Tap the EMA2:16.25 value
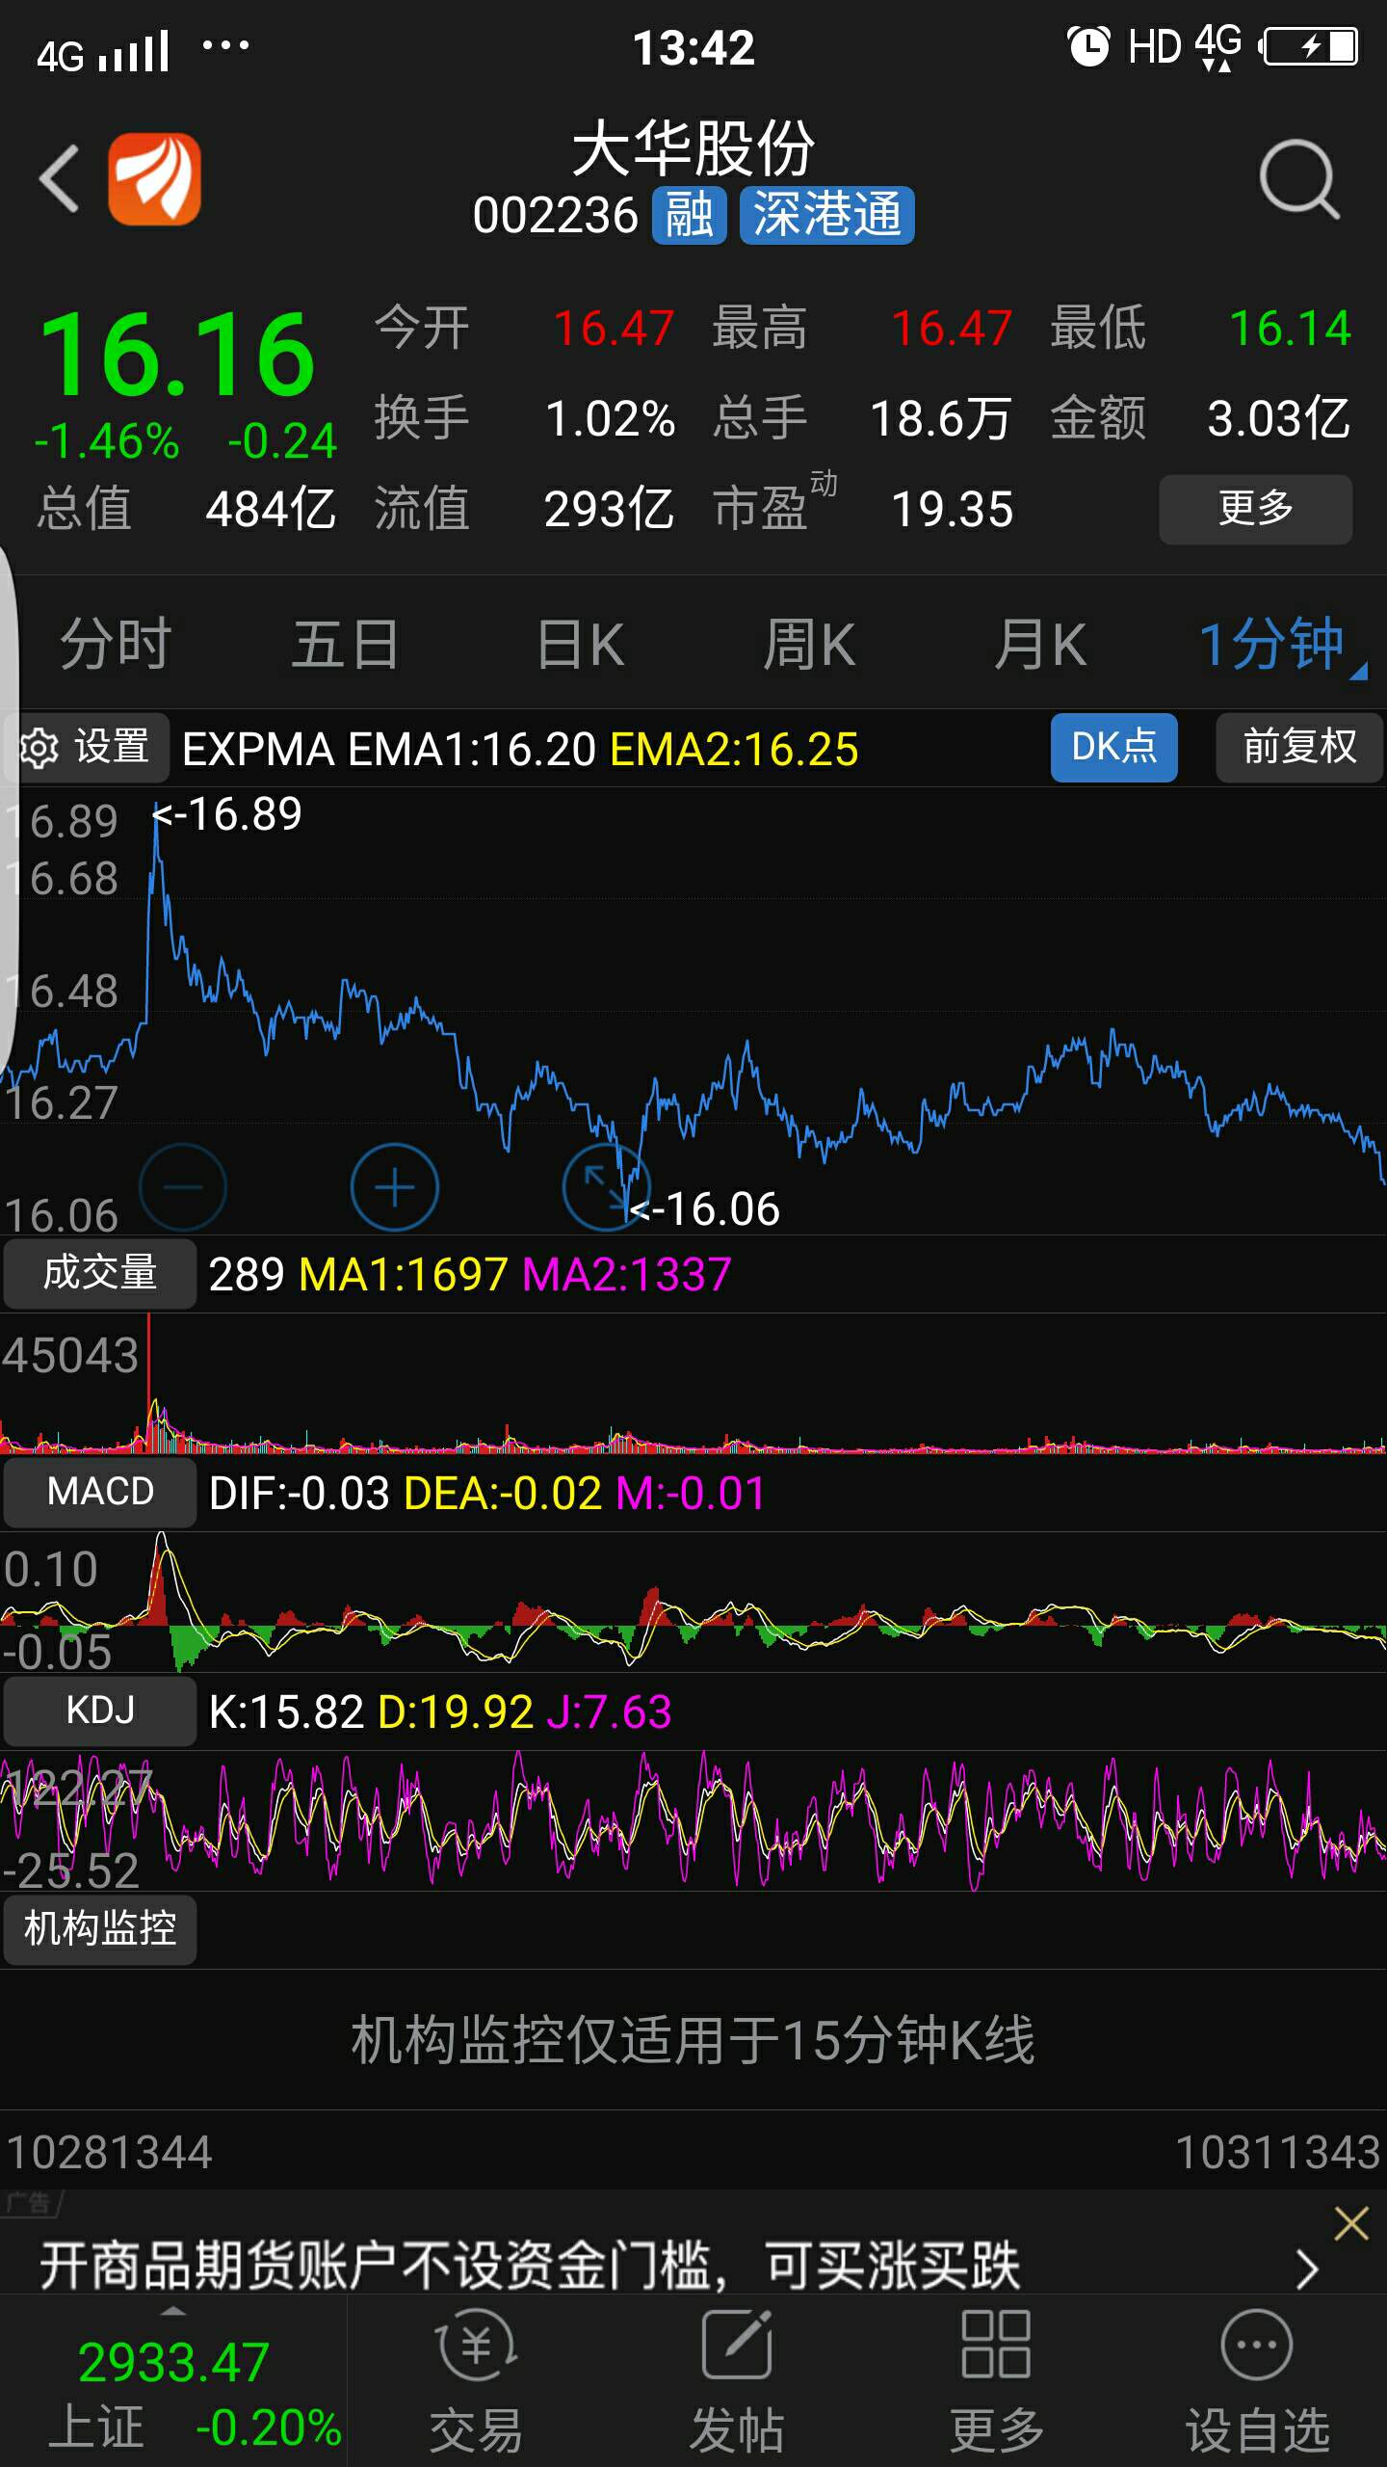 point(734,749)
